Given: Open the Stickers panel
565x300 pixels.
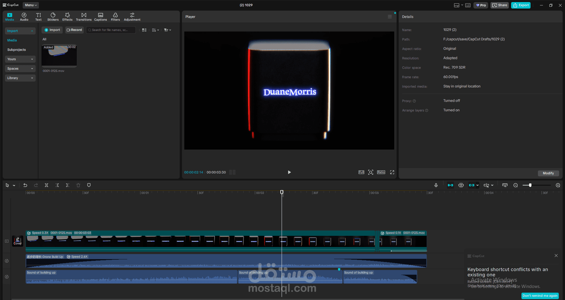Looking at the screenshot, I should [53, 17].
